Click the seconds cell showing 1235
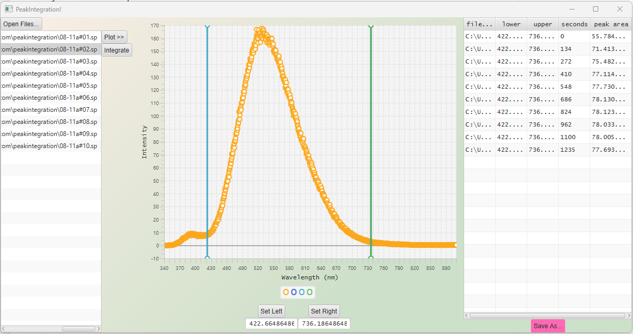633x334 pixels. 574,150
